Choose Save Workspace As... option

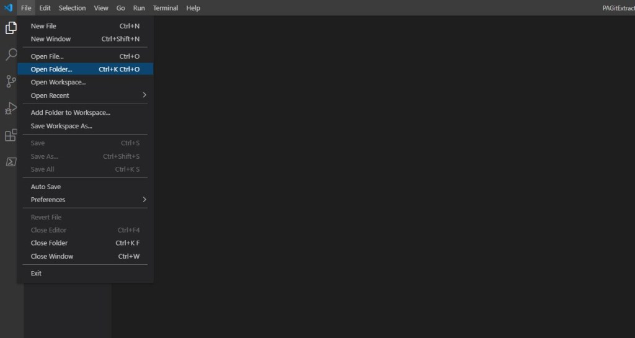[x=61, y=126]
